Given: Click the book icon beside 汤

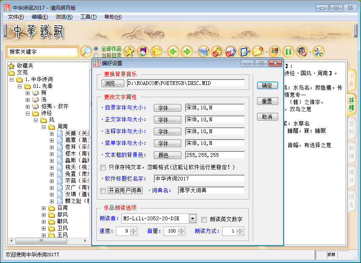Looking at the screenshot, I should click(35, 100).
